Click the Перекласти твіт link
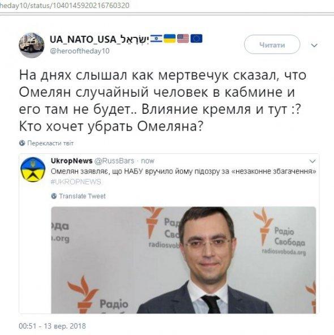334x335 pixels. point(50,143)
